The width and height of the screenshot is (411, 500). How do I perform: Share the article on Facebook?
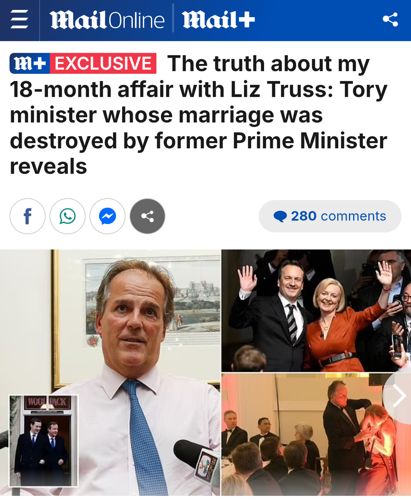(27, 216)
